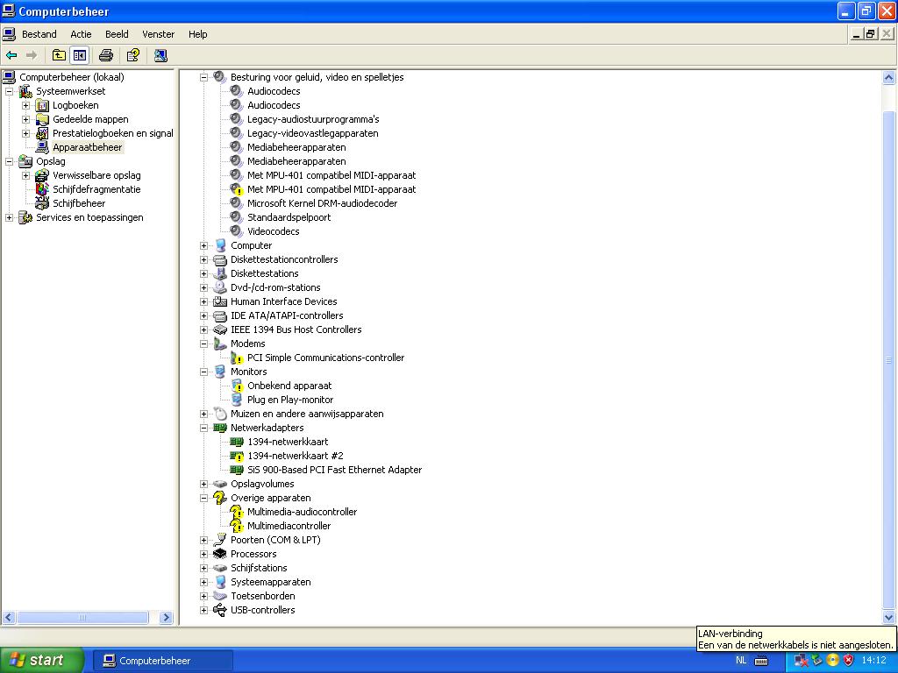Click the SiS 900-Based adapter icon
Viewport: 898px width, 673px height.
pyautogui.click(x=237, y=470)
